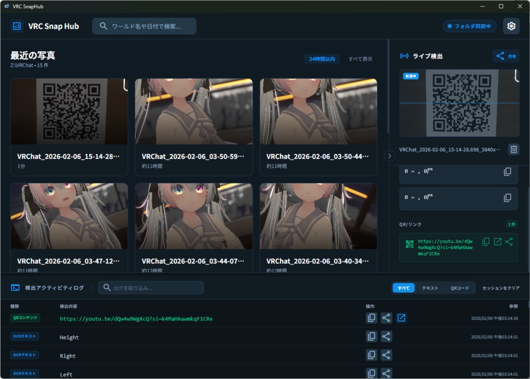Screen dimensions: 530x379
Task: Click the log filter magnifier icon
Action: click(x=107, y=287)
